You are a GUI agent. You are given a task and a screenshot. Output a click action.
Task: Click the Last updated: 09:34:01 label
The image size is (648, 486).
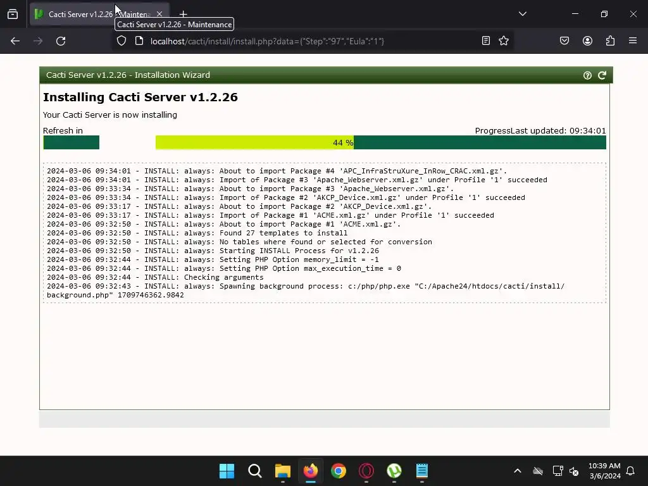[x=558, y=131]
